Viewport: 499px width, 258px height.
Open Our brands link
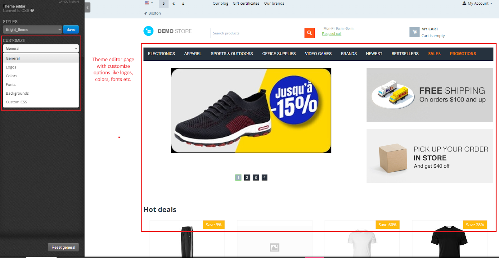coord(274,3)
